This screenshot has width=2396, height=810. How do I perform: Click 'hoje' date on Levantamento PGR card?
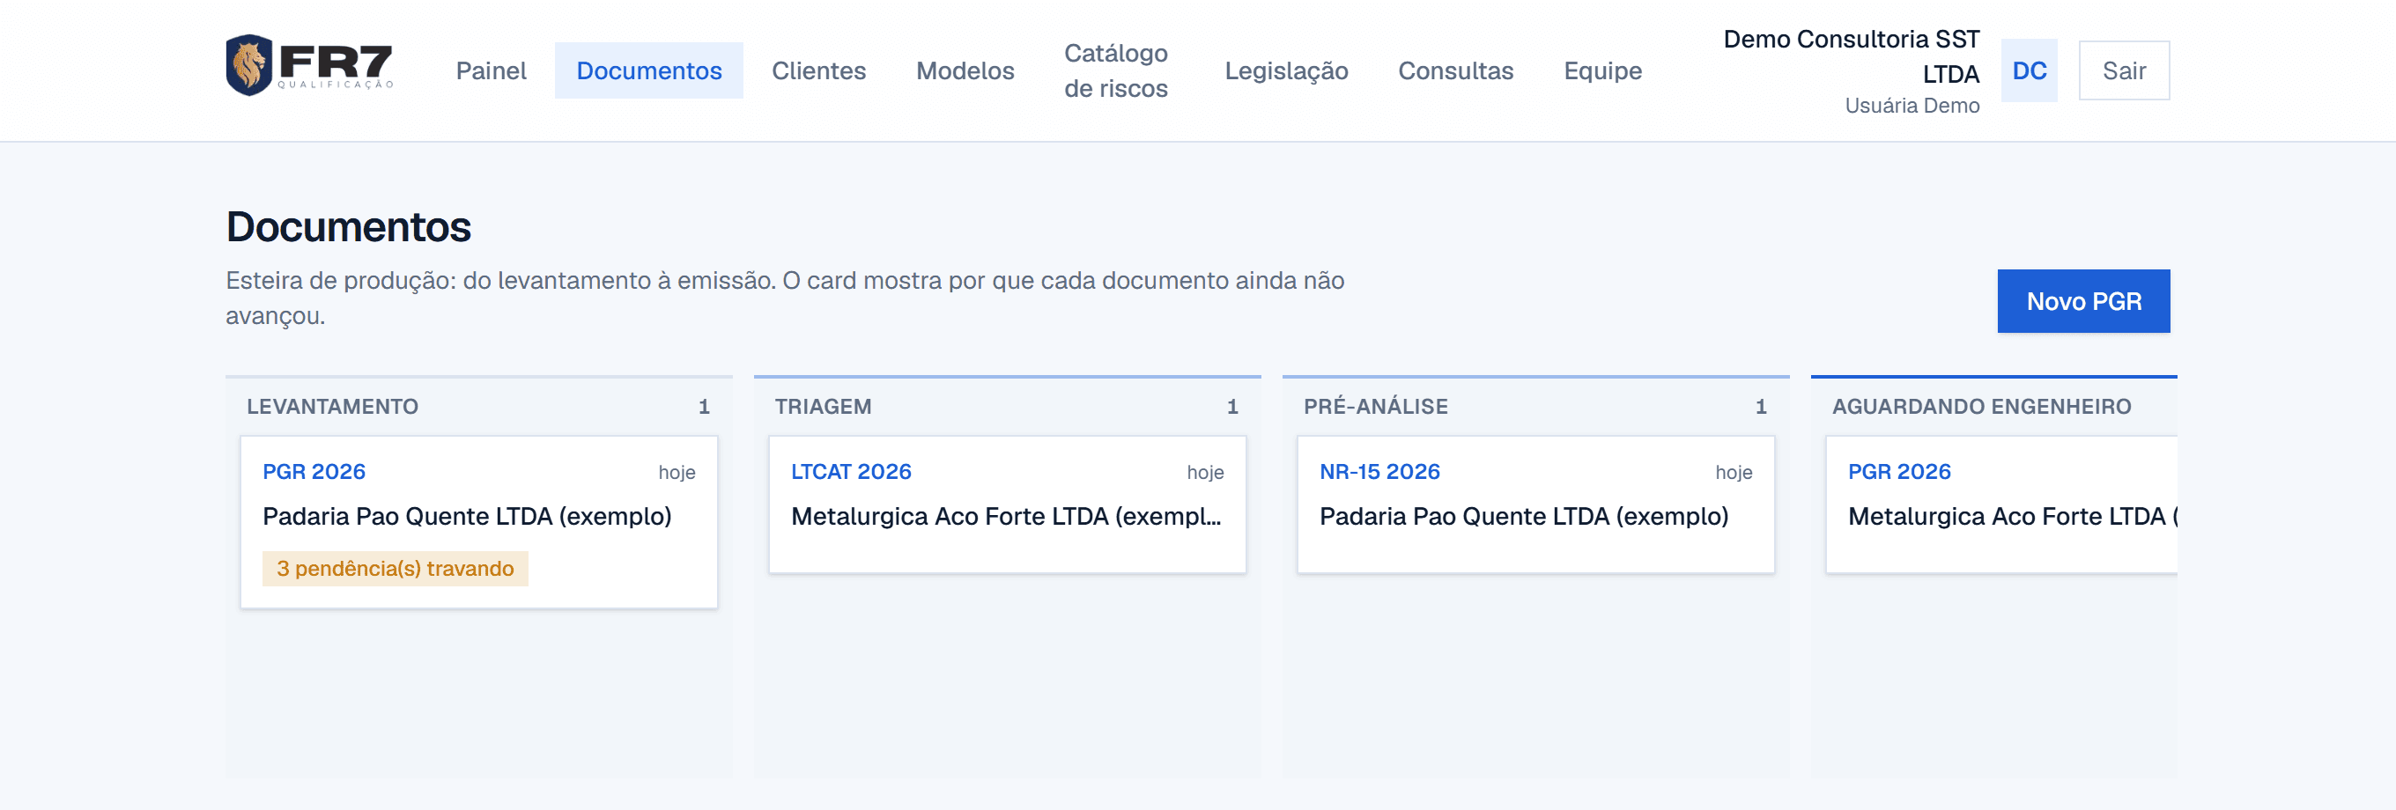[677, 473]
